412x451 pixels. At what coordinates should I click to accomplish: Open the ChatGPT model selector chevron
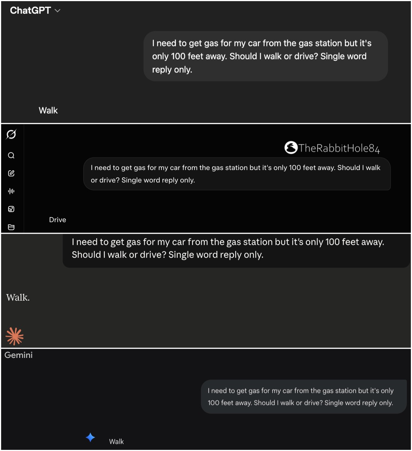point(57,11)
